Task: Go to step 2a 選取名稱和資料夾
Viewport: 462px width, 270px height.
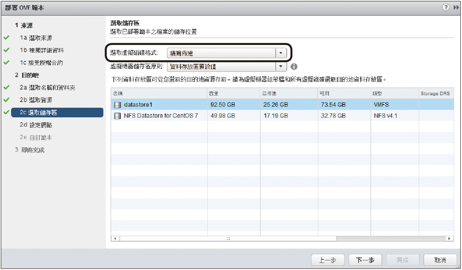Action: tap(47, 88)
